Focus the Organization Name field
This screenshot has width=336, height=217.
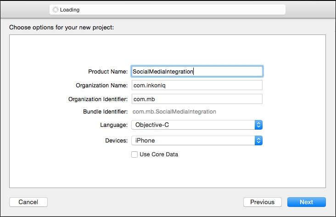pyautogui.click(x=196, y=86)
